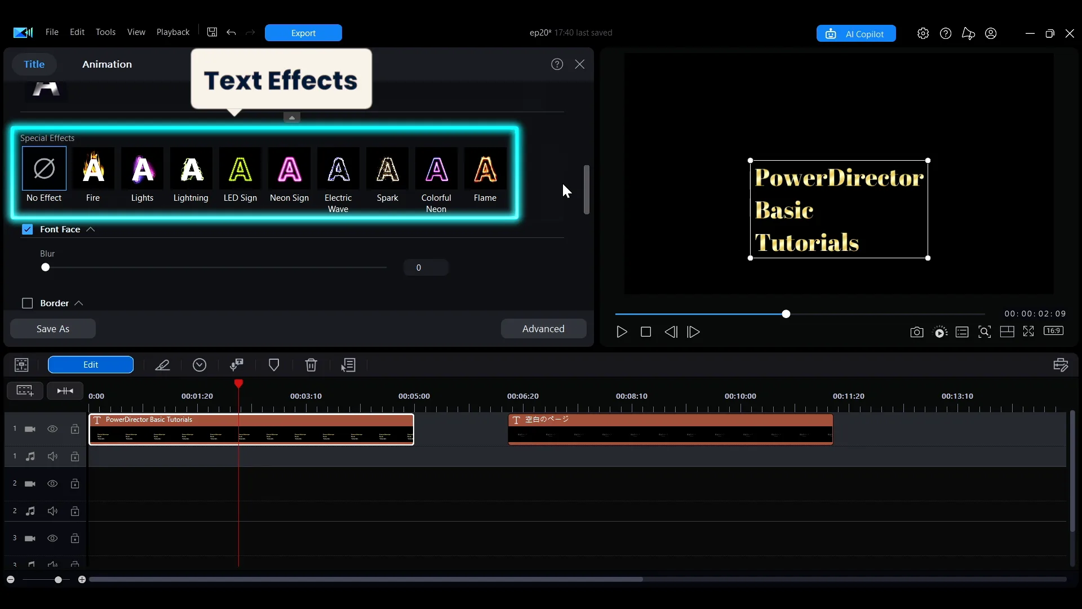
Task: Toggle the grid lines layout icon
Action: click(1007, 332)
